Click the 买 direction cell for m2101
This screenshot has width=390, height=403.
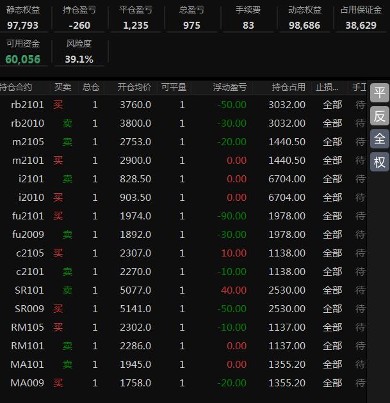click(58, 161)
